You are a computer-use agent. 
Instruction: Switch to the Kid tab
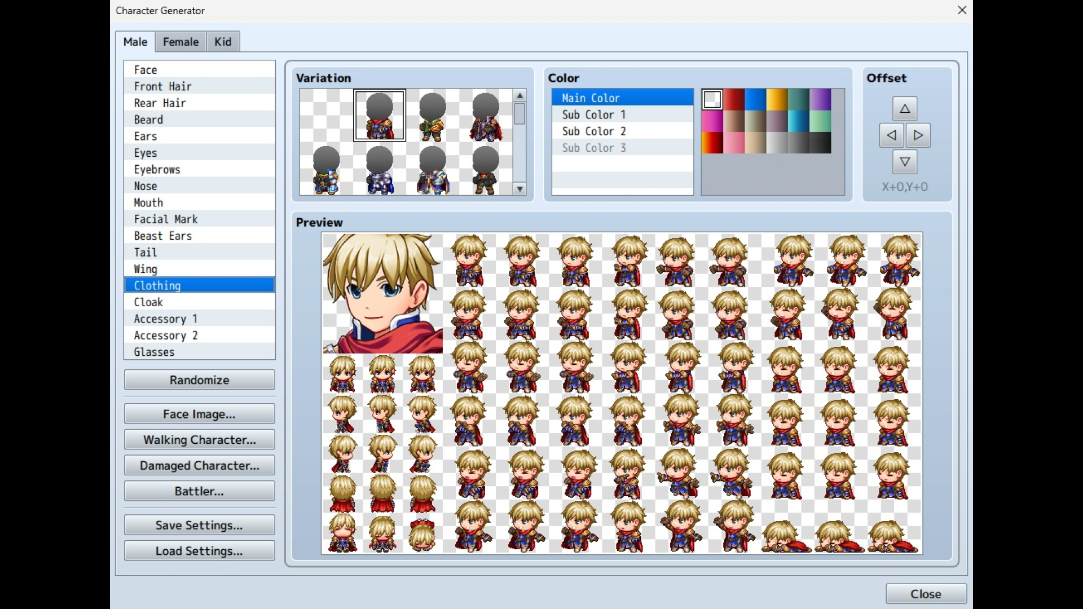point(223,41)
